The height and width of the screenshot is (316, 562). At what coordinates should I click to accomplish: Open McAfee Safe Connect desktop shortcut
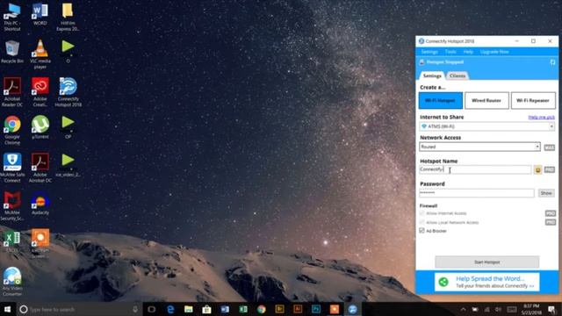click(x=12, y=168)
